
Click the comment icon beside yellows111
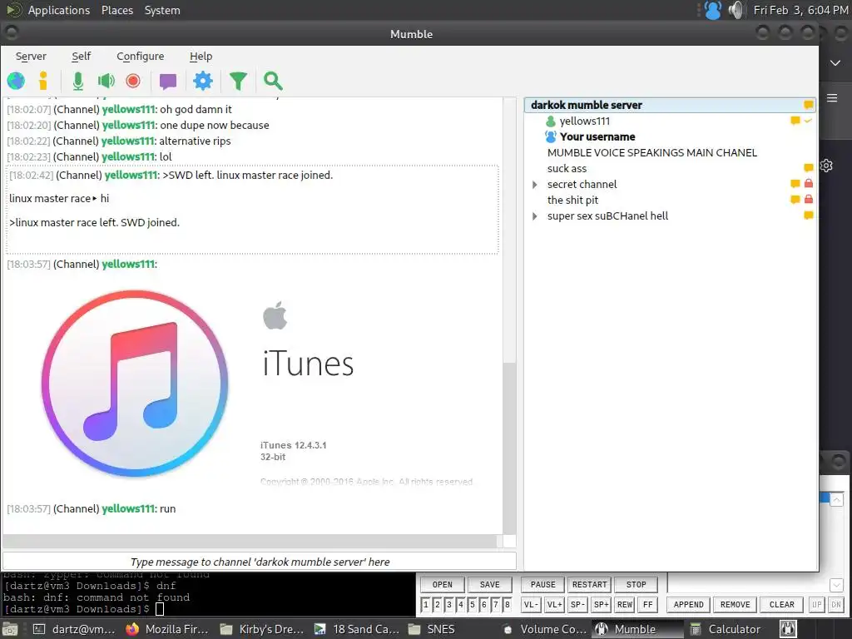(795, 121)
